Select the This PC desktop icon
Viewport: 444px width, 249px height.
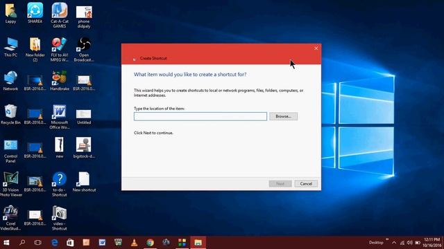point(10,48)
